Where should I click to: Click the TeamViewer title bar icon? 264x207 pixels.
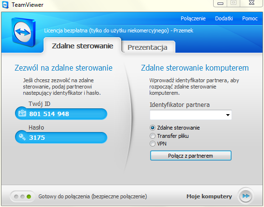pyautogui.click(x=5, y=4)
